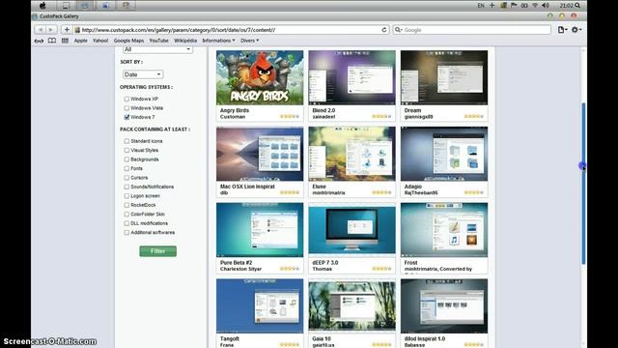Check the DLL modifications option
Screen dimensions: 618x348
[x=126, y=223]
